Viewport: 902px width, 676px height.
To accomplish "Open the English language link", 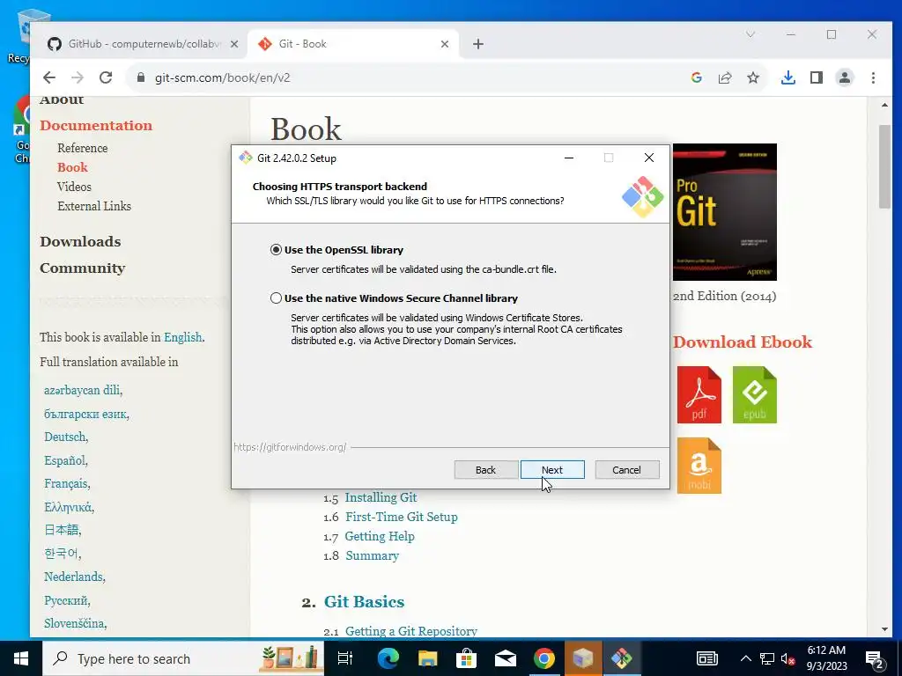I will (x=183, y=337).
